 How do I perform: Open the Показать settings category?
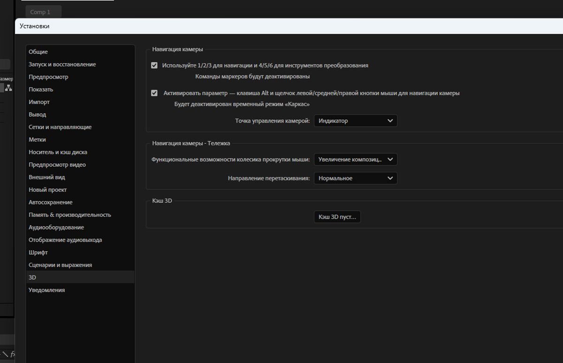point(80,89)
